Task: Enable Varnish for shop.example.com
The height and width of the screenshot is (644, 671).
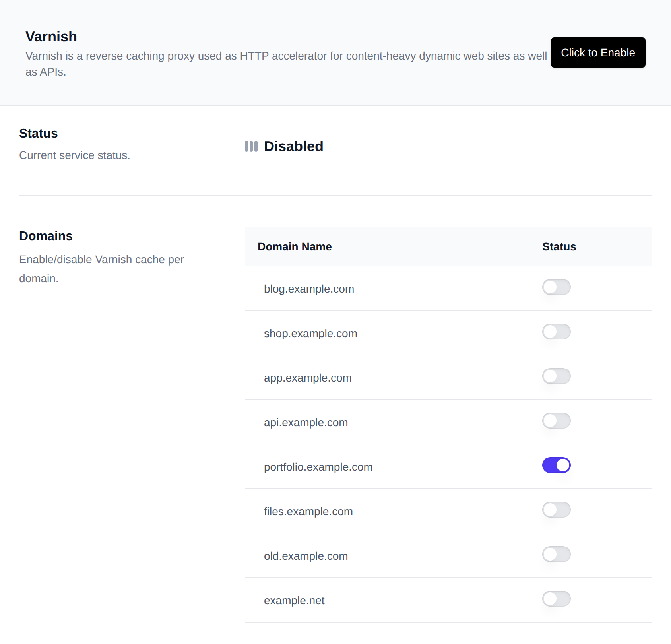Action: 557,332
